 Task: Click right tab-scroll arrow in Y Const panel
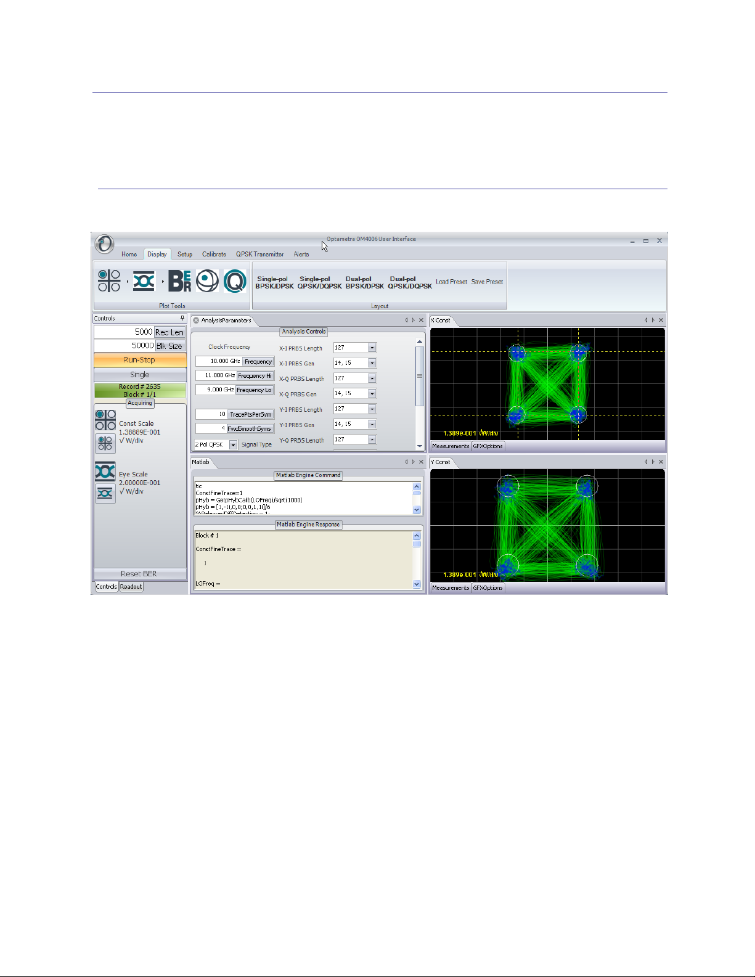point(653,462)
